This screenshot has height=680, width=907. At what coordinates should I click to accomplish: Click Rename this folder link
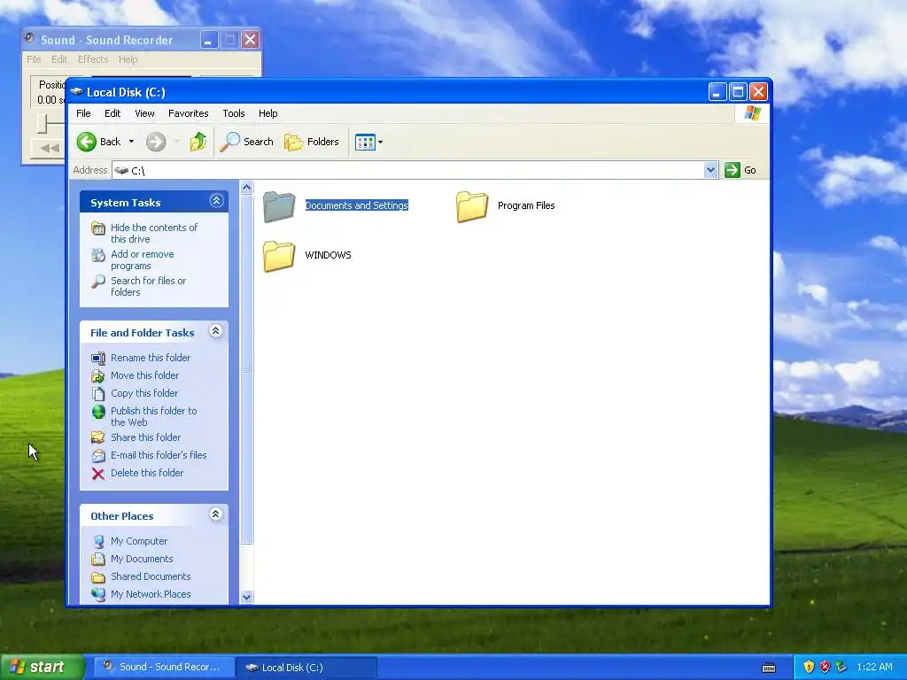[x=151, y=358]
